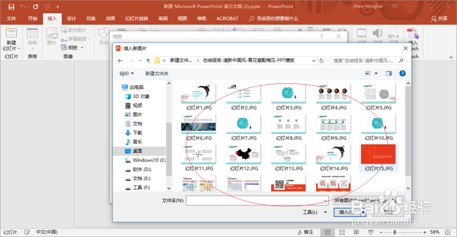Click the blue help icon in dialog
457x237 pixels.
[x=403, y=74]
